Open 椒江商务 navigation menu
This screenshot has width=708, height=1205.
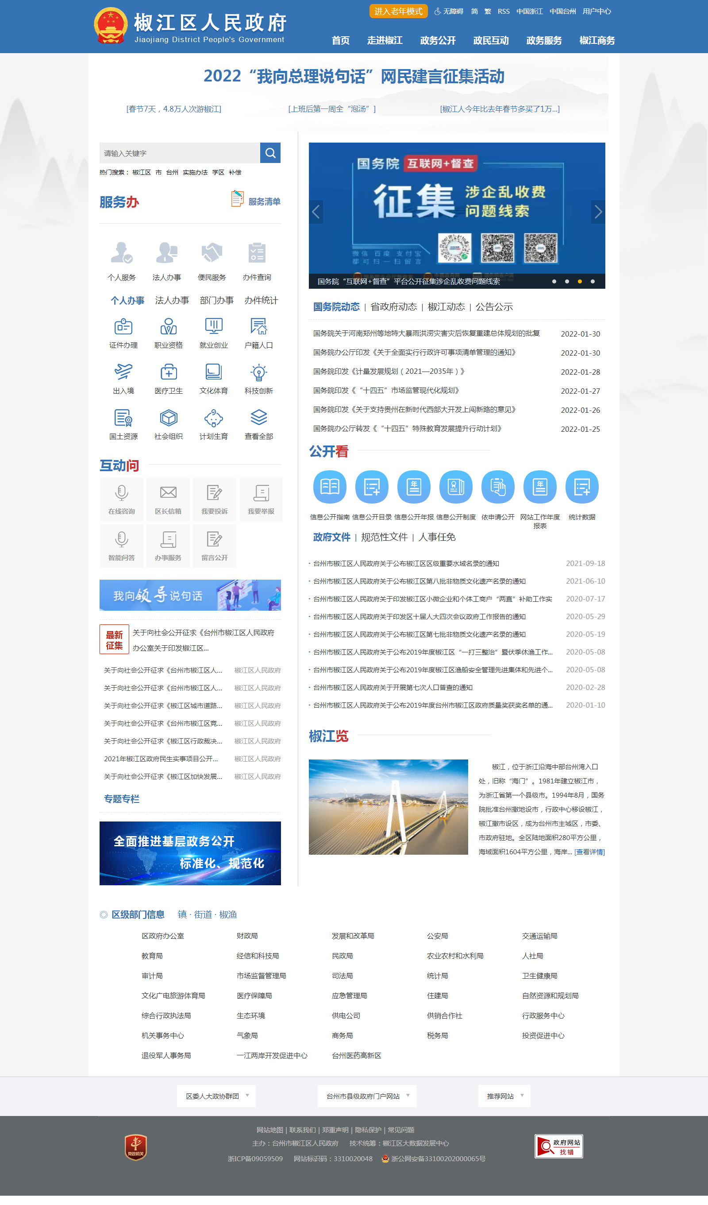pos(596,41)
